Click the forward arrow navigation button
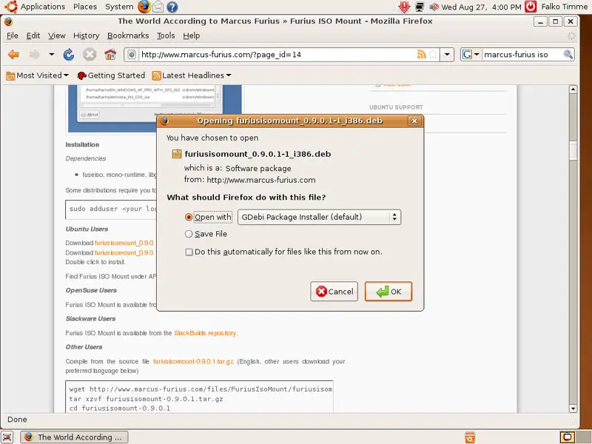This screenshot has height=444, width=592. coord(34,55)
